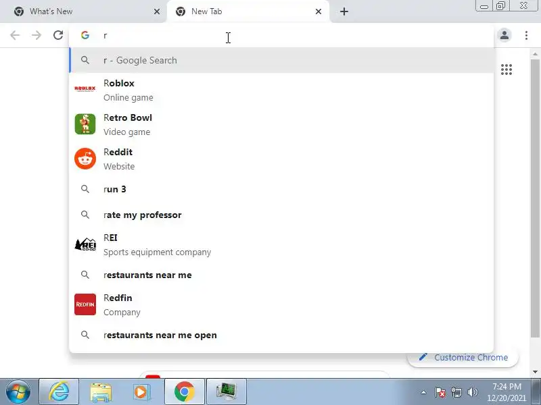Click the REI co-op logo icon
This screenshot has height=405, width=541.
(85, 244)
